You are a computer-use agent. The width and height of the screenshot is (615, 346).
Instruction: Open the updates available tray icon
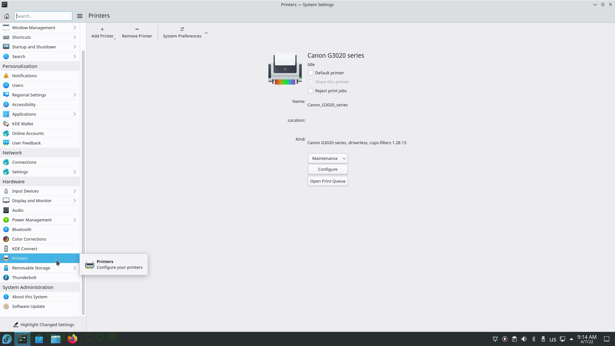(505, 339)
